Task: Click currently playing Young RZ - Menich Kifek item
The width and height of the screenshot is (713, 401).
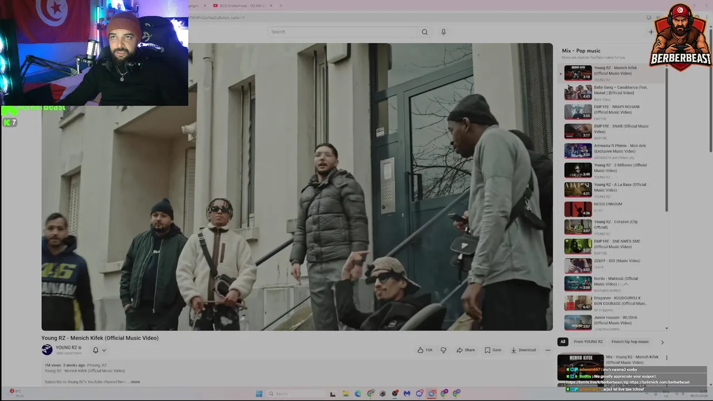Action: [612, 73]
